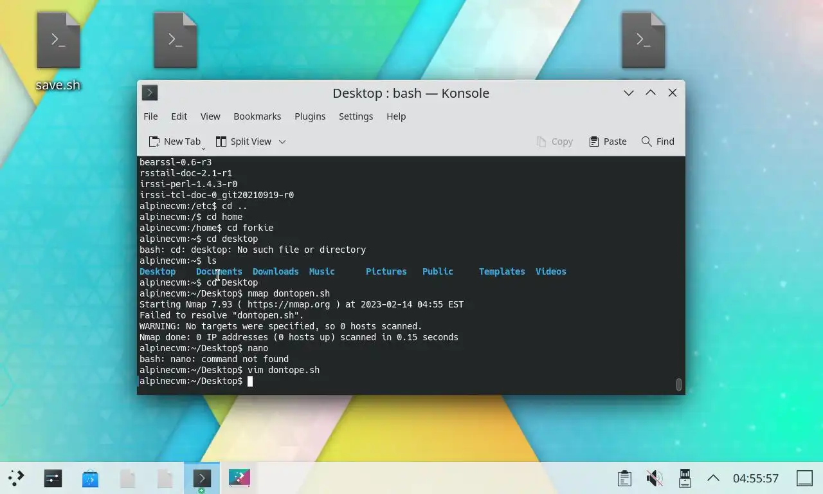This screenshot has height=494, width=823.
Task: Open the Edit menu
Action: click(179, 116)
